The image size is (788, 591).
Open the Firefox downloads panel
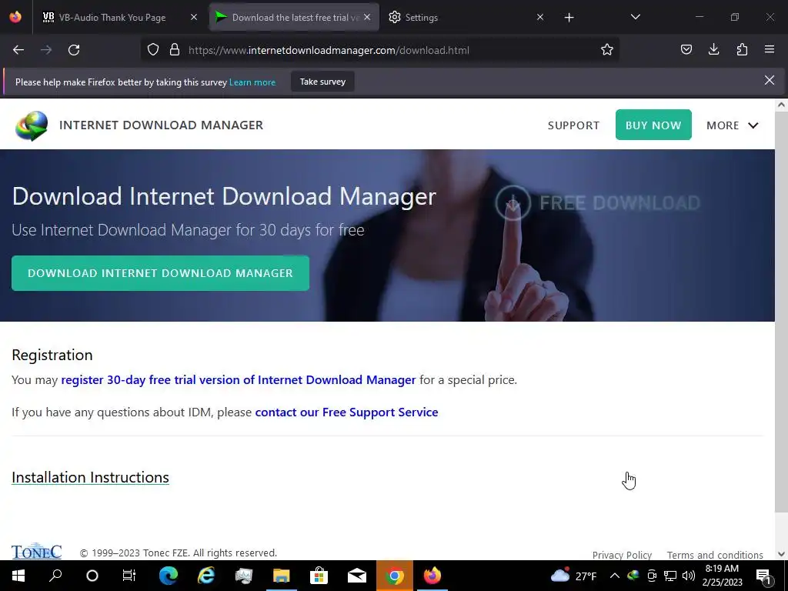713,49
